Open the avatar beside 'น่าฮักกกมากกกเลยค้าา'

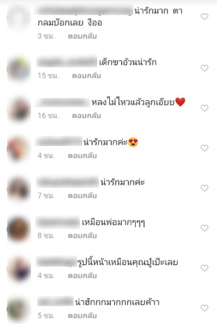(x=19, y=309)
